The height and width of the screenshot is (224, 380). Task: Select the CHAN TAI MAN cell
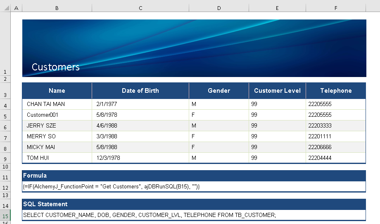[57, 104]
